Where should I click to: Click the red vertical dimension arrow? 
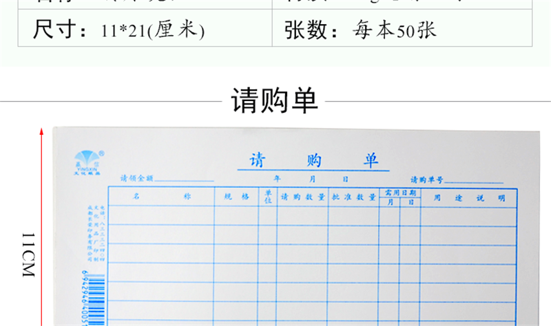coord(42,227)
